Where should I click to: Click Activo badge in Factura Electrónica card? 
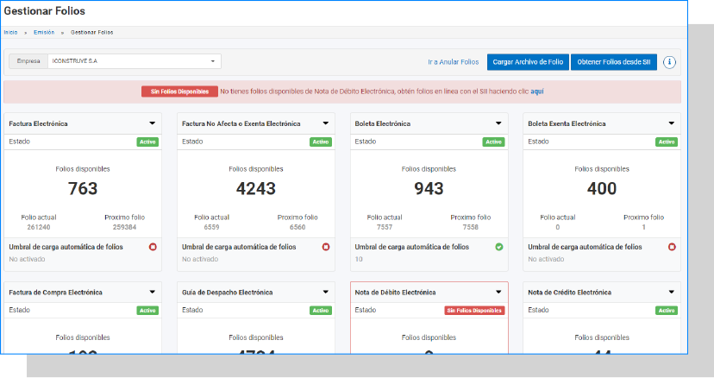coord(147,142)
